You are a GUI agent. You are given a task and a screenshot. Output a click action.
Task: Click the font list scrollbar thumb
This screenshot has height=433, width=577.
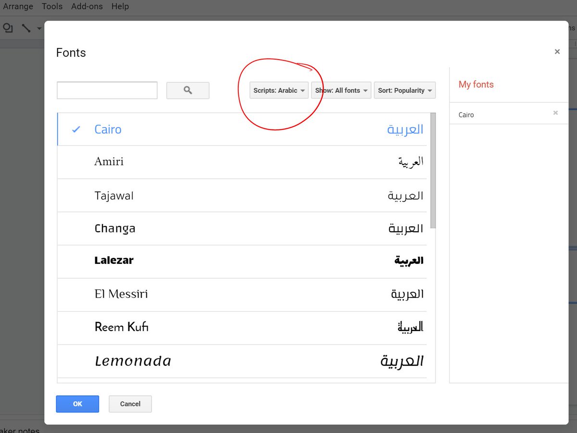click(433, 171)
